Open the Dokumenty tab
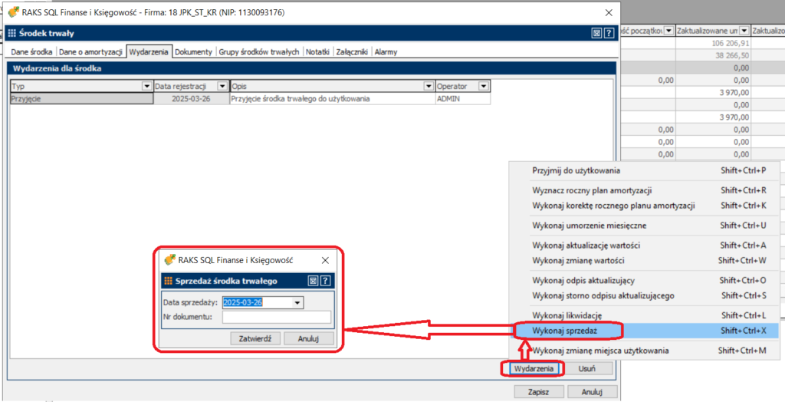The image size is (785, 402). [x=194, y=51]
